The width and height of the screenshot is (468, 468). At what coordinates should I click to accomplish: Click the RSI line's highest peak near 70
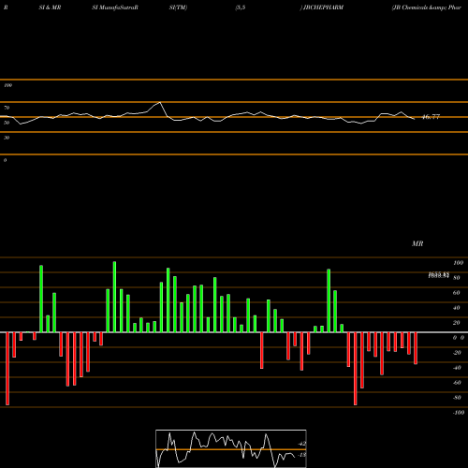click(x=160, y=102)
